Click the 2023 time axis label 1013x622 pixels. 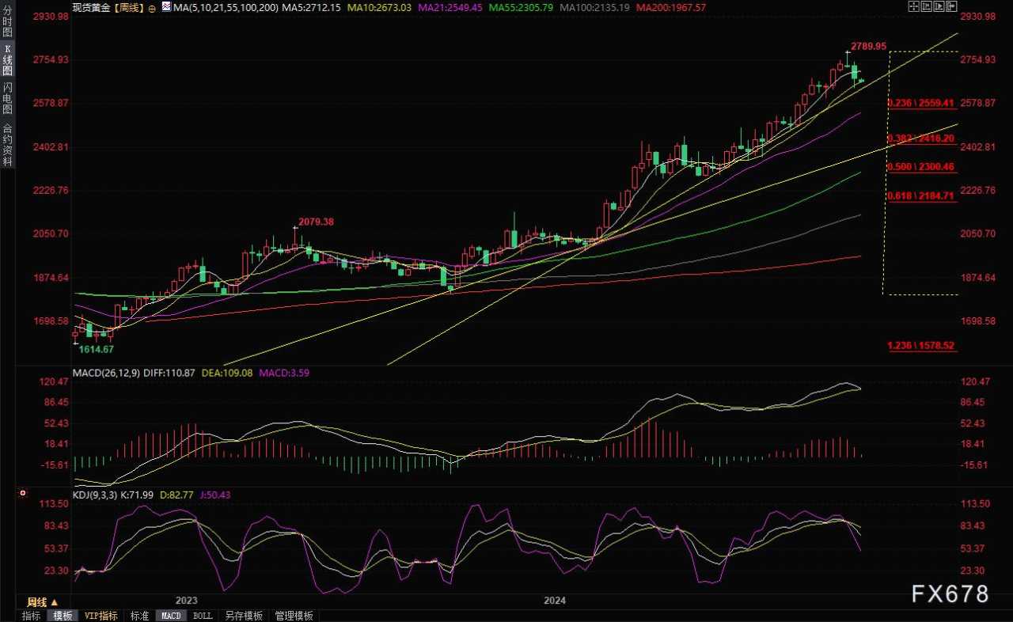click(187, 601)
